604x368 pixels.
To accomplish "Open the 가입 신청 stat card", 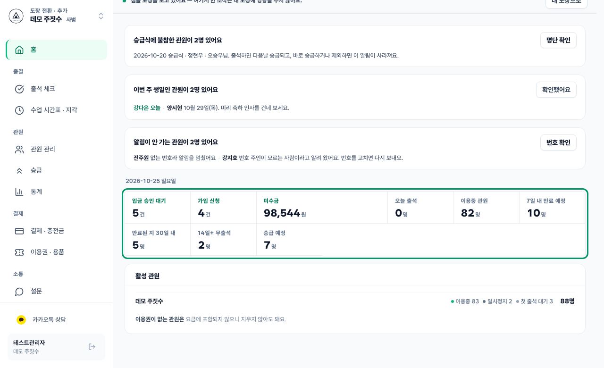I will tap(223, 207).
